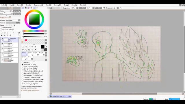Swap foreground and background colors
The width and height of the screenshot is (185, 104).
coord(46,46)
